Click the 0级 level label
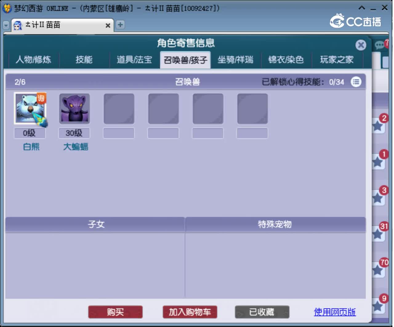 [x=30, y=133]
